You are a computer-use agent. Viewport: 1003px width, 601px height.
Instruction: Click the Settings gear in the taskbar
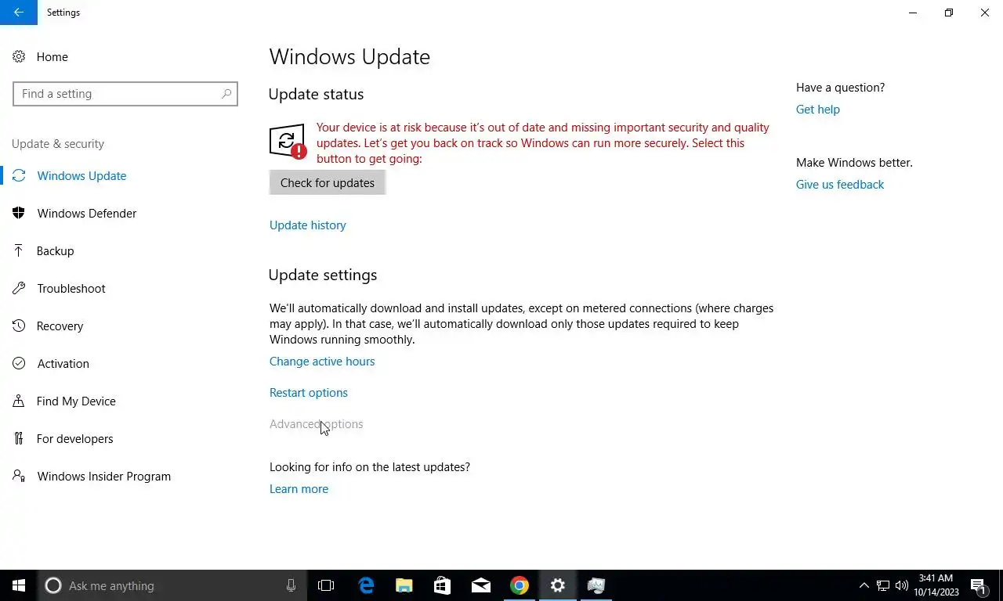click(x=558, y=585)
